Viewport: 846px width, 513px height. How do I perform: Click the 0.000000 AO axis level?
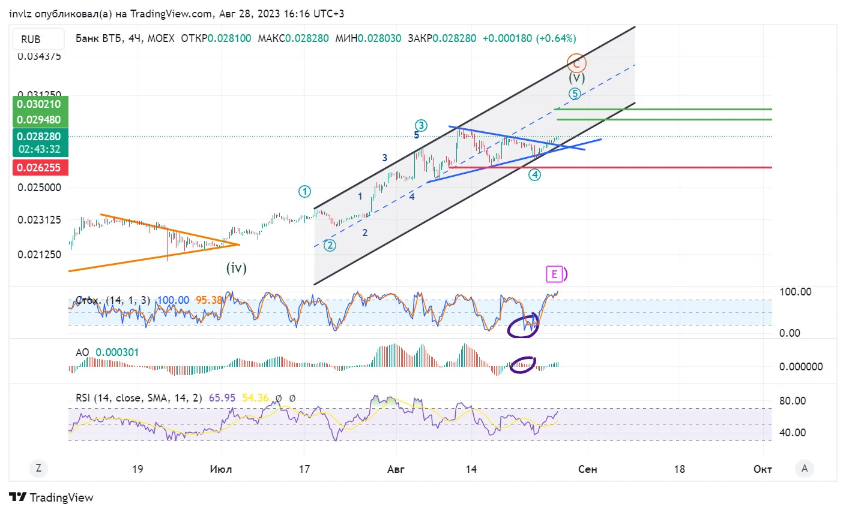point(801,367)
